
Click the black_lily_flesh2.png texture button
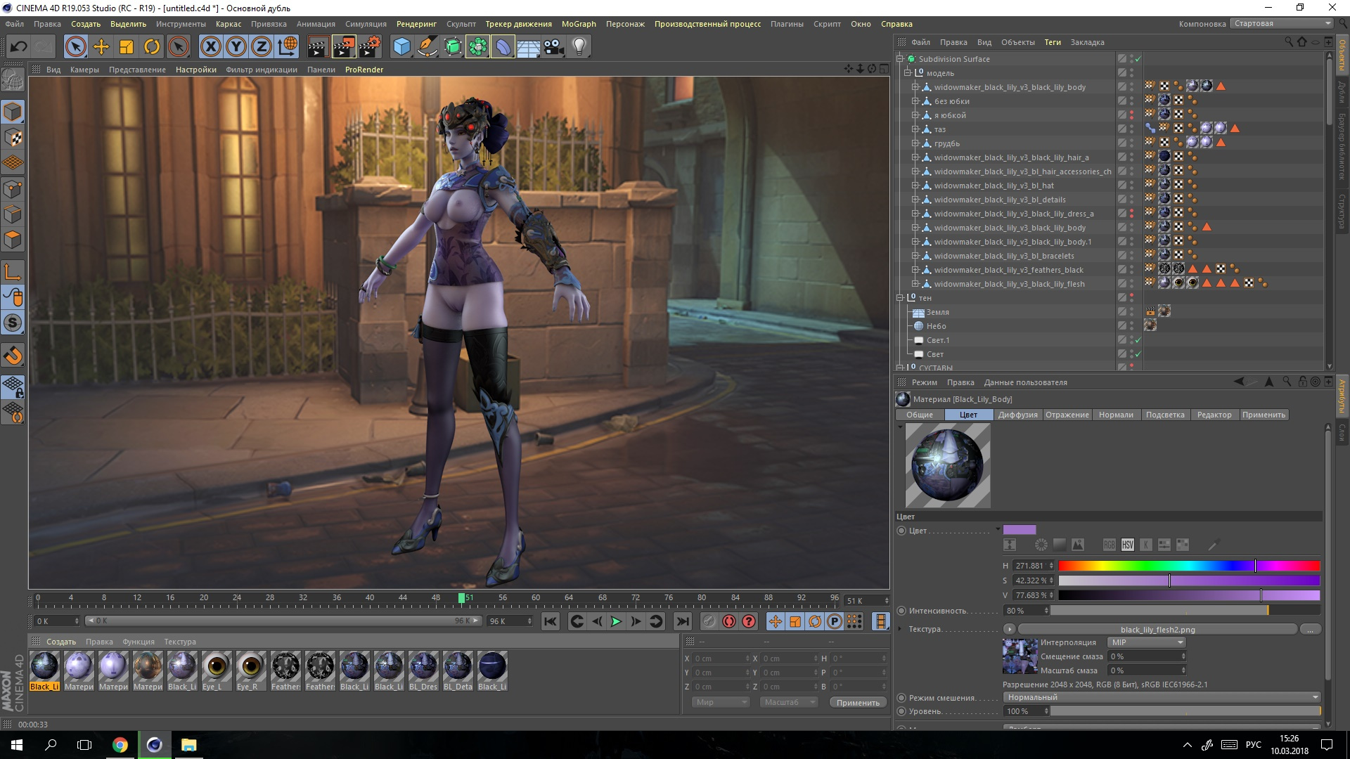(1157, 630)
